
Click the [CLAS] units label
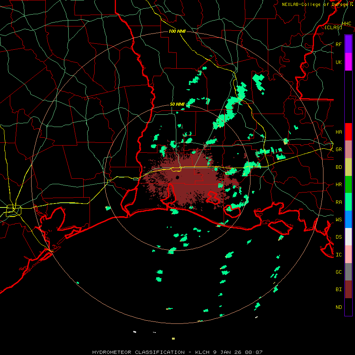pos(333,27)
